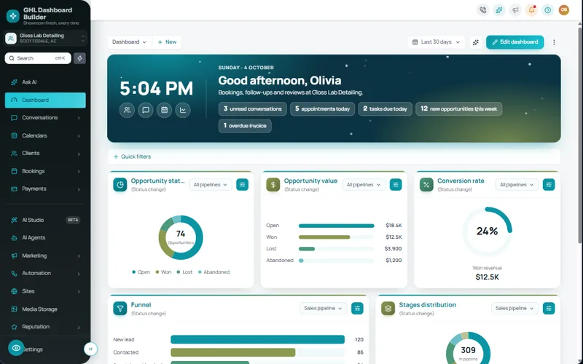
Task: Open the user avatar menu in header
Action: click(563, 10)
